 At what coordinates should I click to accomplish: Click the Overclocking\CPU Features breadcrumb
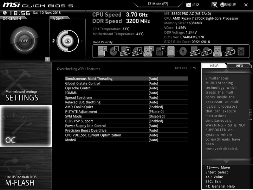78,69
